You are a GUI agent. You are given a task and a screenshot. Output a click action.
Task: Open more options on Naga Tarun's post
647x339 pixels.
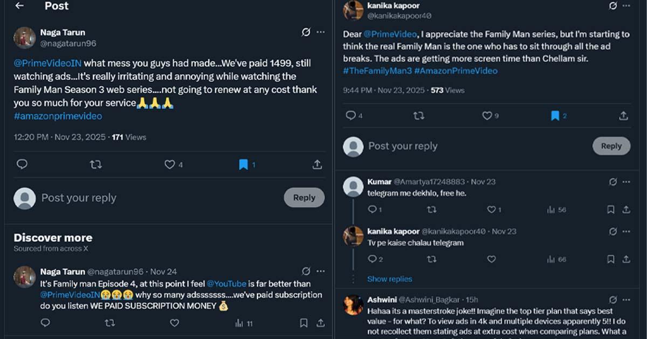pos(321,32)
